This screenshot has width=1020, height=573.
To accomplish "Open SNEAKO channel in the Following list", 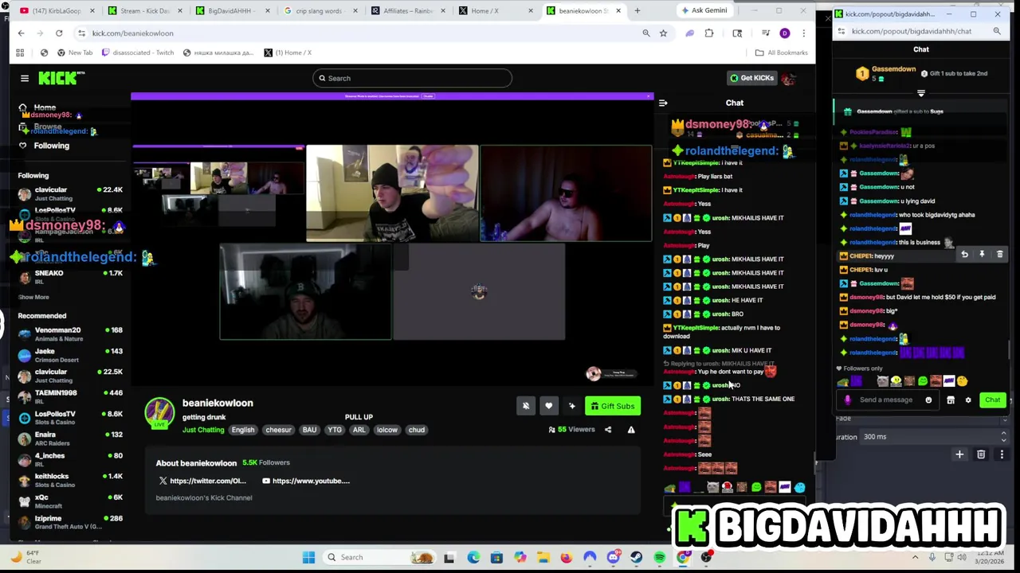I will tap(70, 276).
